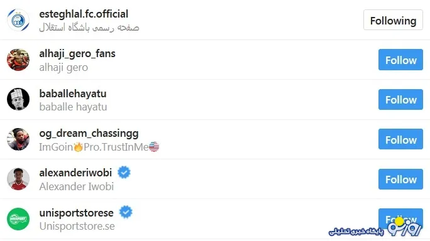430x241 pixels.
Task: Open esteghlal.fc.official username link
Action: tap(84, 14)
